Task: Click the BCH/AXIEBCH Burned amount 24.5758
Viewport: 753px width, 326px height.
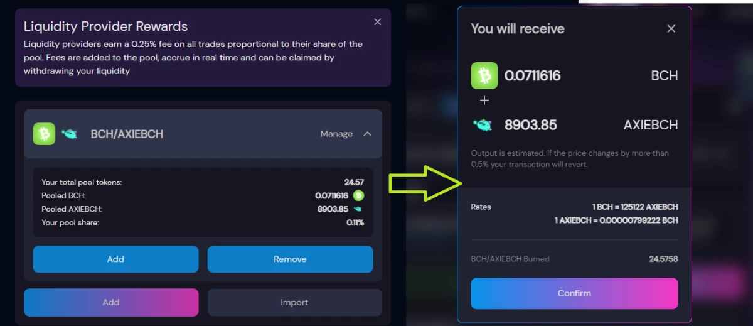Action: [x=663, y=259]
